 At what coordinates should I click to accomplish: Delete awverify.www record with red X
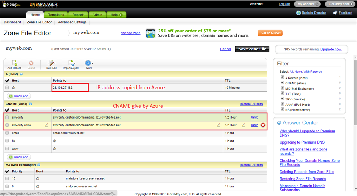pos(263,125)
